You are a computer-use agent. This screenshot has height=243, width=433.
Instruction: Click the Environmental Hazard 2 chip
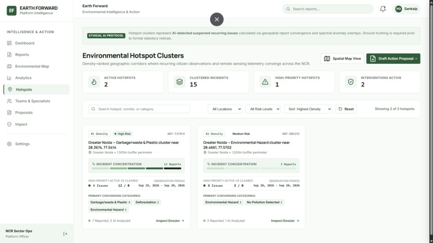pos(223,202)
